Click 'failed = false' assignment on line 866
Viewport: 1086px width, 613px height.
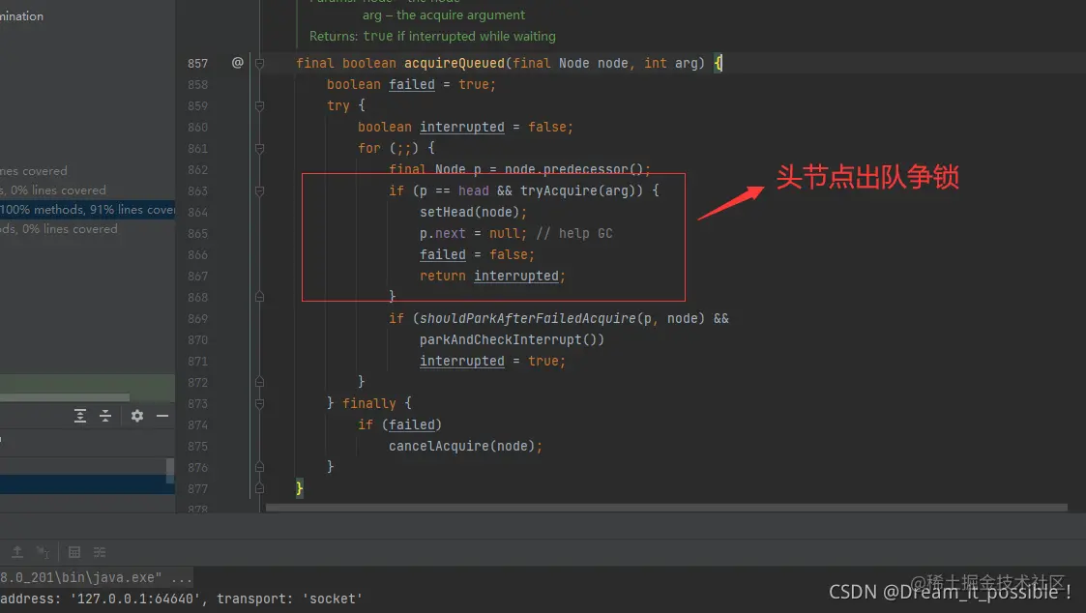477,255
